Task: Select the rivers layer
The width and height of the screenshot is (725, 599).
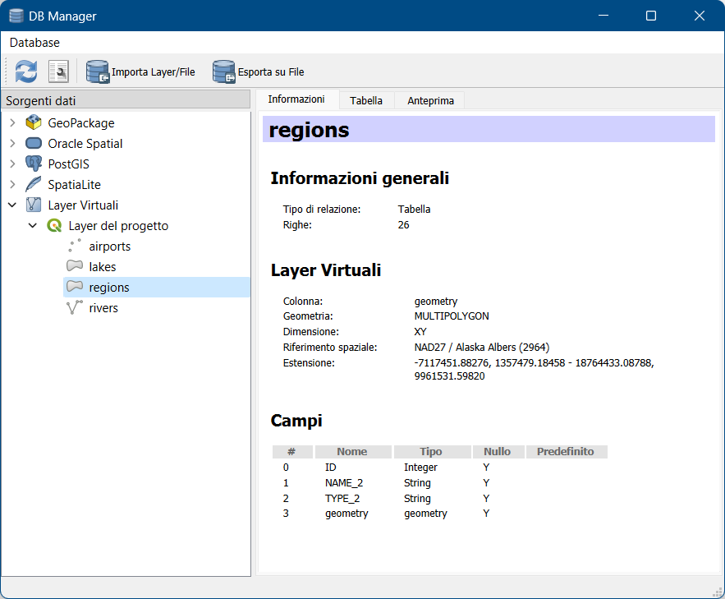Action: pyautogui.click(x=103, y=308)
